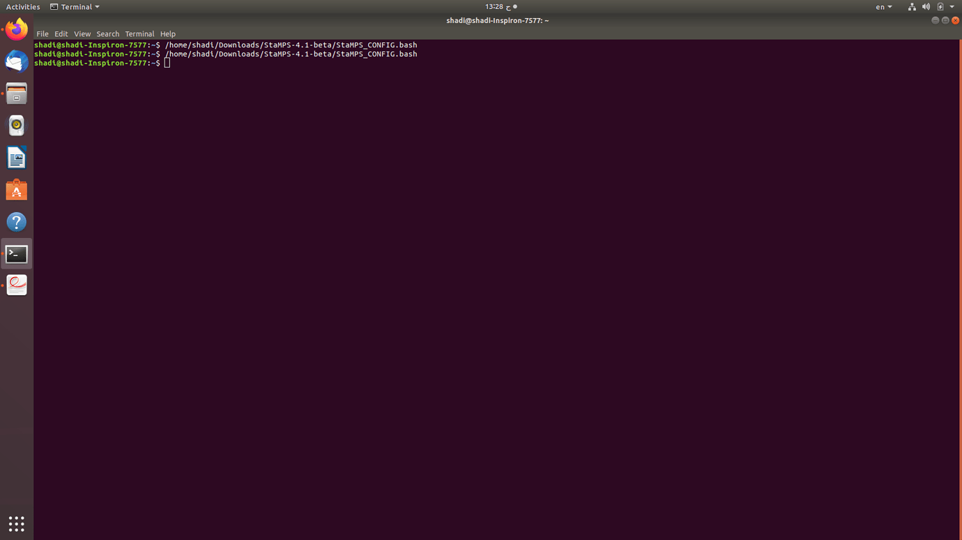Screen dimensions: 962x540
Task: Select the active Terminal dock icon
Action: (x=16, y=253)
